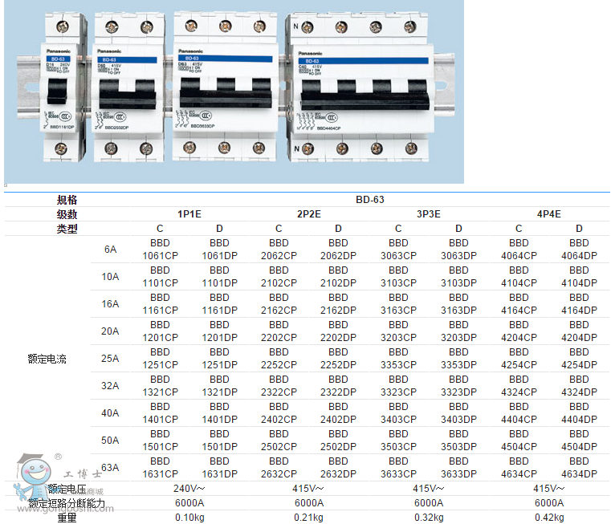Select model cell BBD 3403DP

(x=458, y=413)
